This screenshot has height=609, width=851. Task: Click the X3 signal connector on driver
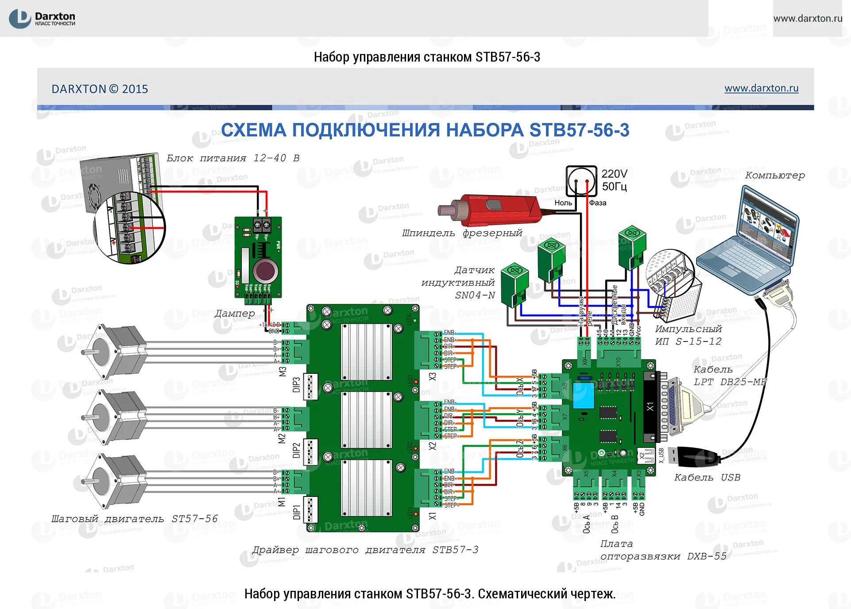[428, 350]
